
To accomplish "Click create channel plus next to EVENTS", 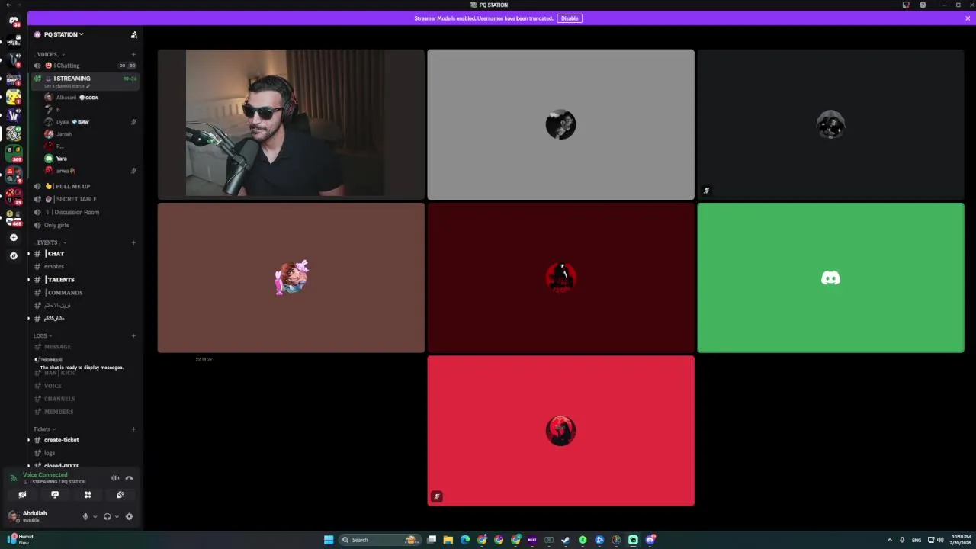I will point(133,242).
